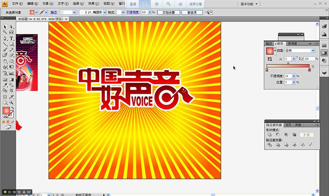The width and height of the screenshot is (329, 196).
Task: Open Color panel icon in right dock
Action: [x=324, y=26]
